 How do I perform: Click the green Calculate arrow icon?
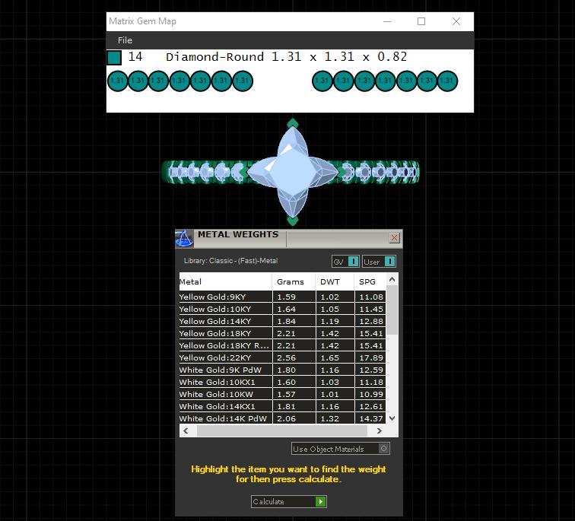pos(320,501)
